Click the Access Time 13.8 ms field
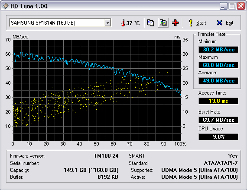The image size is (247, 190). coord(218,101)
